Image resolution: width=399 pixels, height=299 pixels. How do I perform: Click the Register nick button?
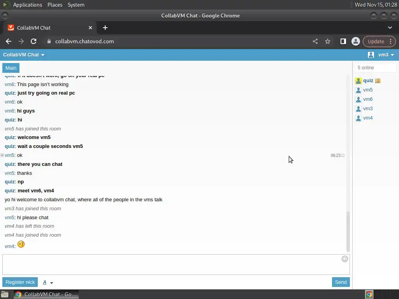(x=20, y=282)
